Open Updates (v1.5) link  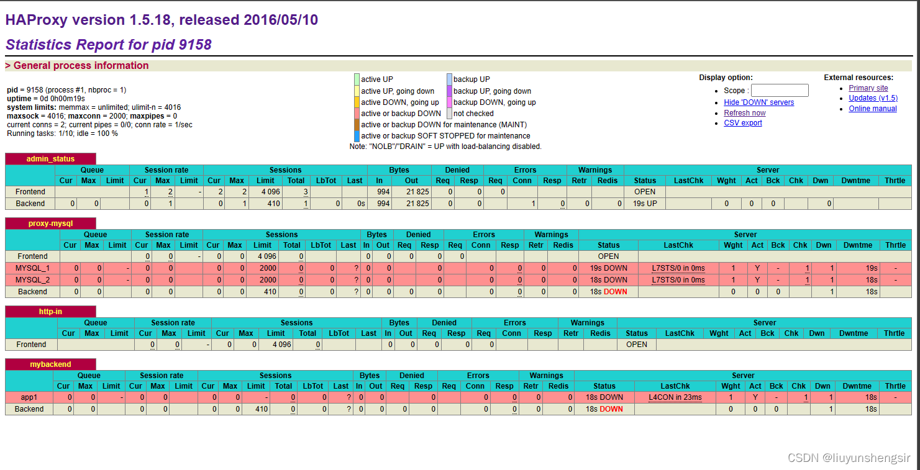(873, 98)
